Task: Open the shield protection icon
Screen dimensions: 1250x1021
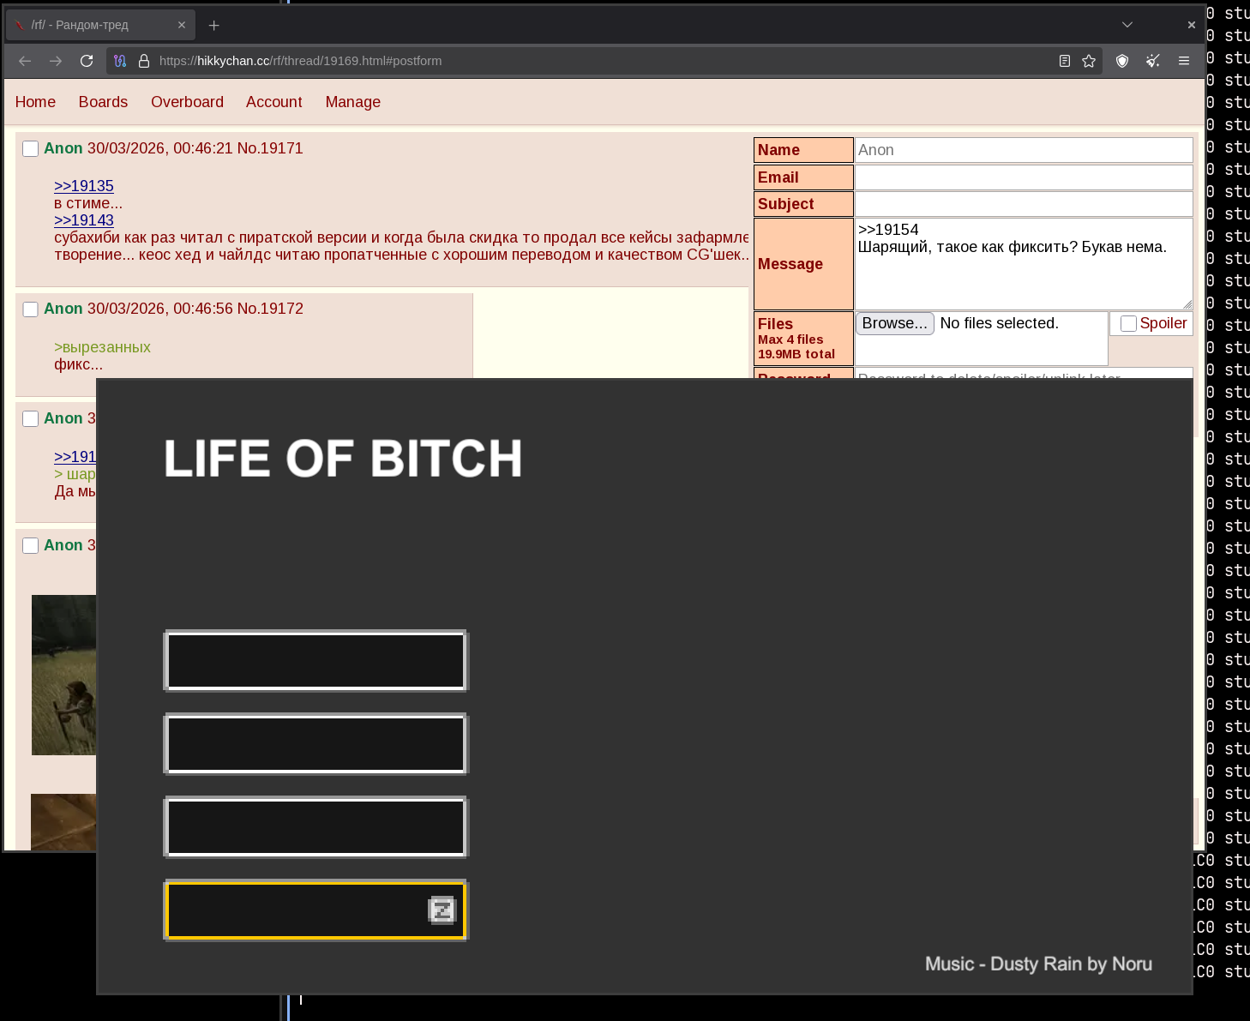Action: pyautogui.click(x=1122, y=61)
